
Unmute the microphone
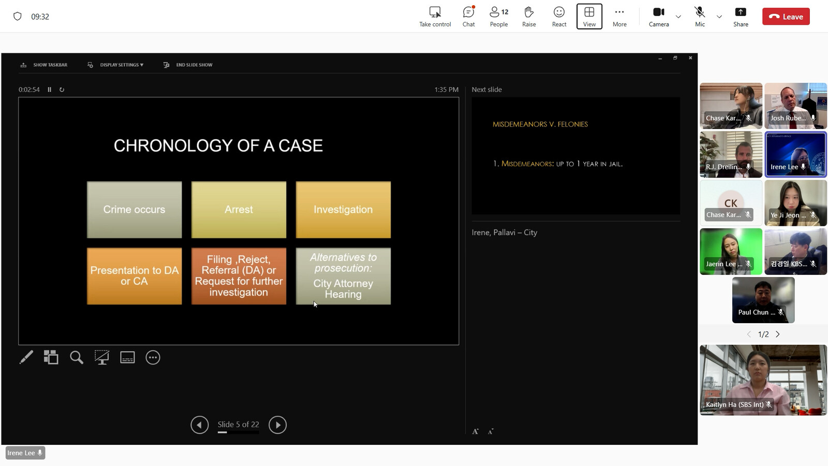(x=700, y=17)
